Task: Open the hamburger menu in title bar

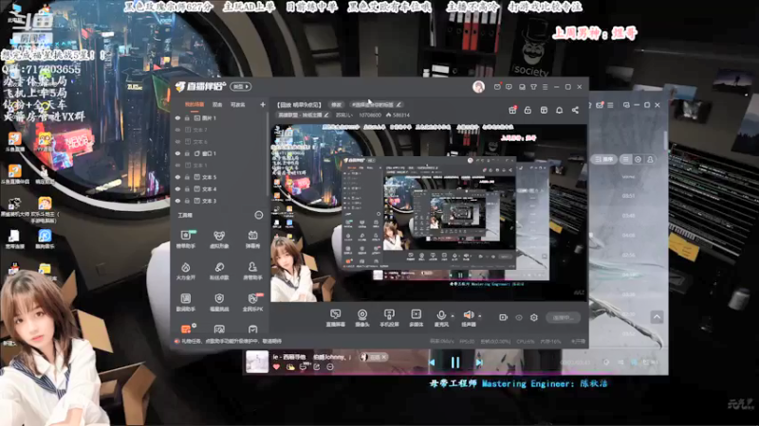Action: click(546, 87)
